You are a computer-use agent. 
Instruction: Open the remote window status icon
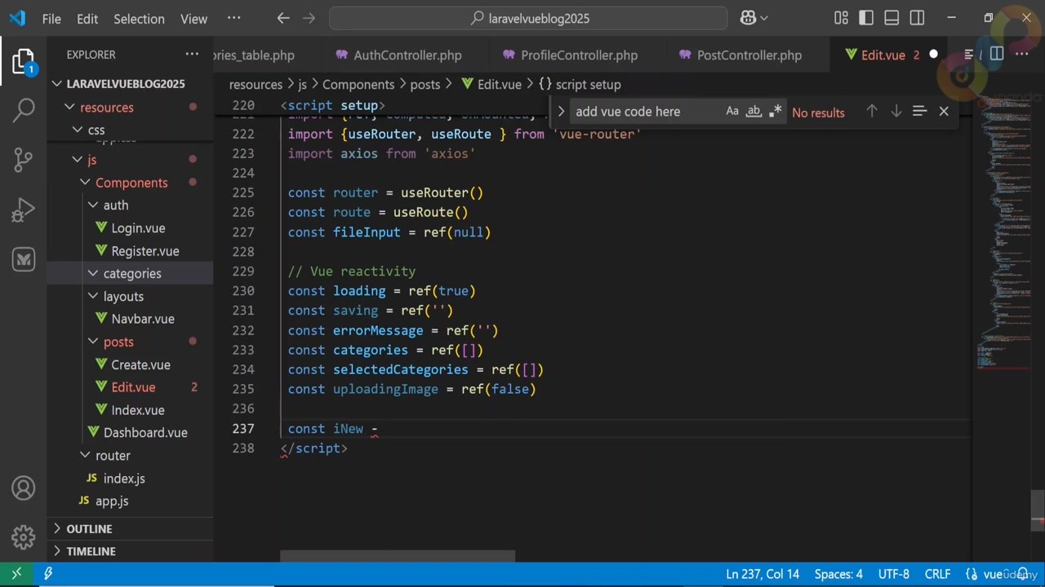click(x=16, y=575)
